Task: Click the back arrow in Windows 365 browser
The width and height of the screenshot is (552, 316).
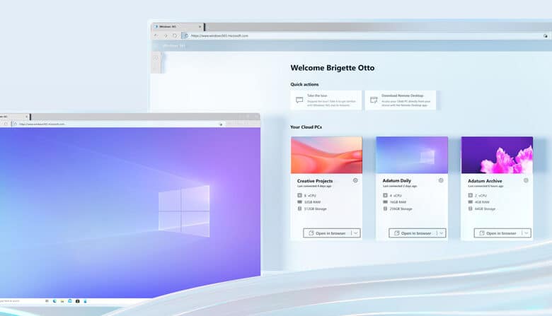Action: [156, 35]
